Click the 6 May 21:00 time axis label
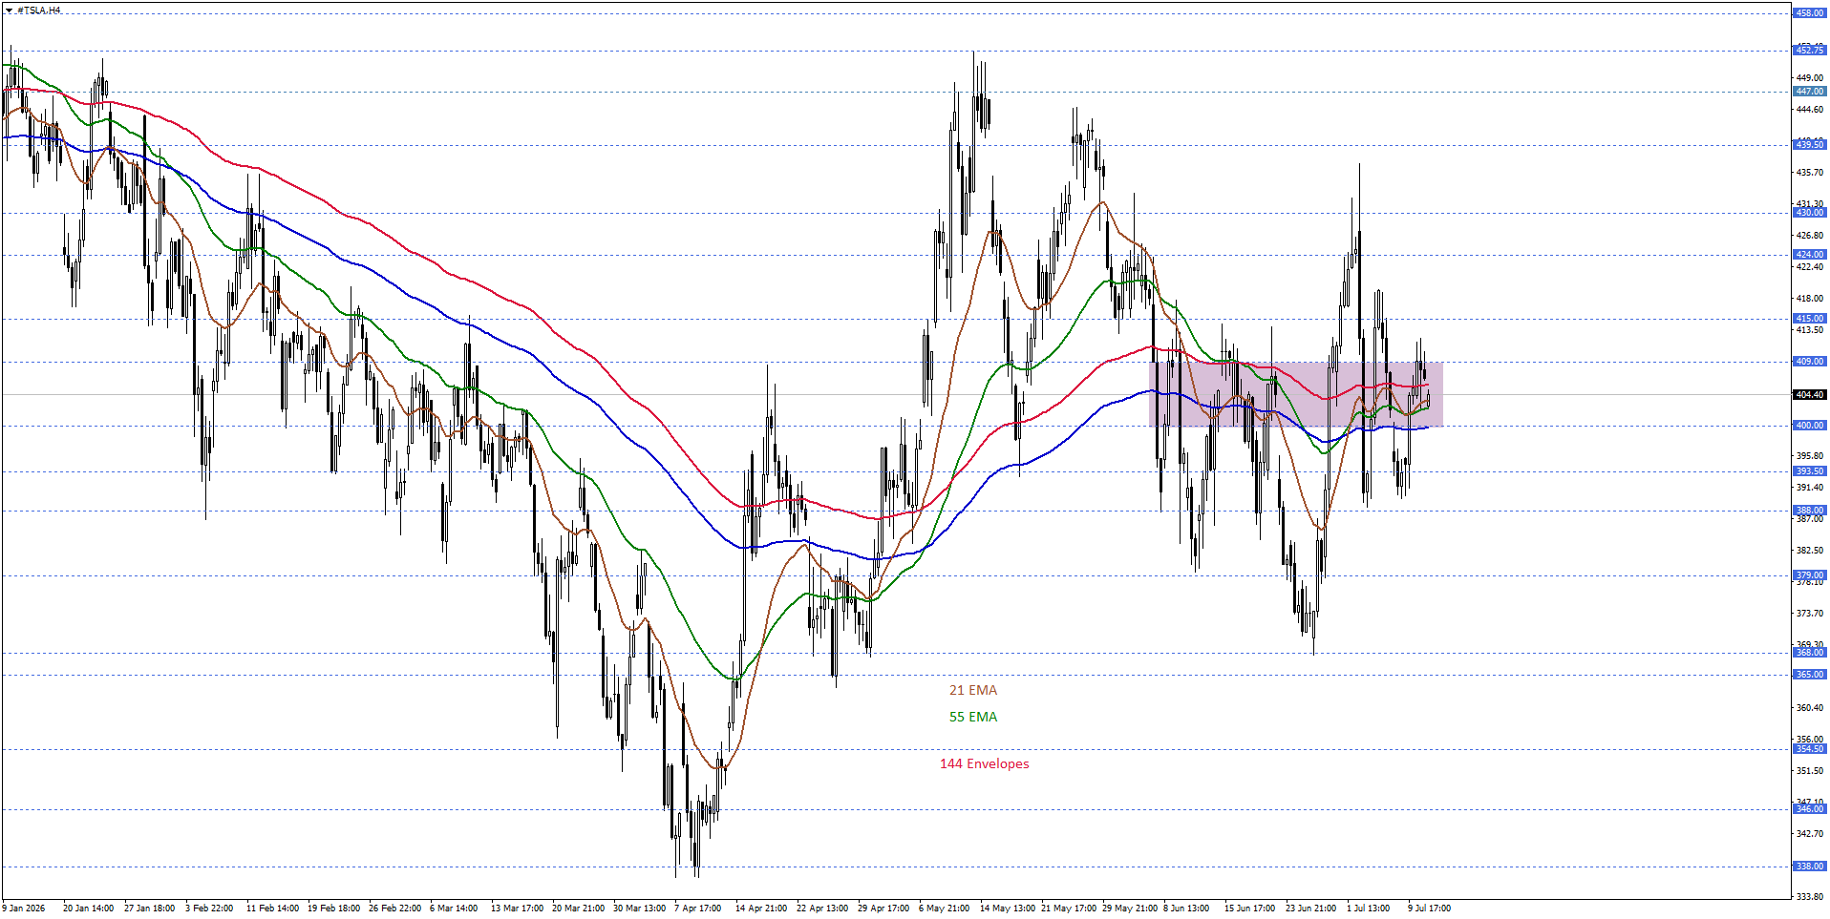 point(944,909)
